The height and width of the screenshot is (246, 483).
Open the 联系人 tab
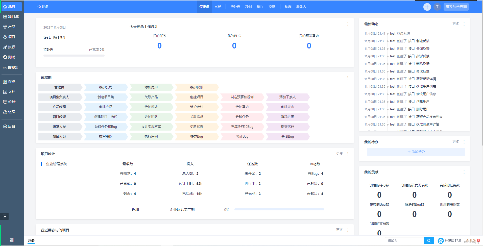pos(301,7)
